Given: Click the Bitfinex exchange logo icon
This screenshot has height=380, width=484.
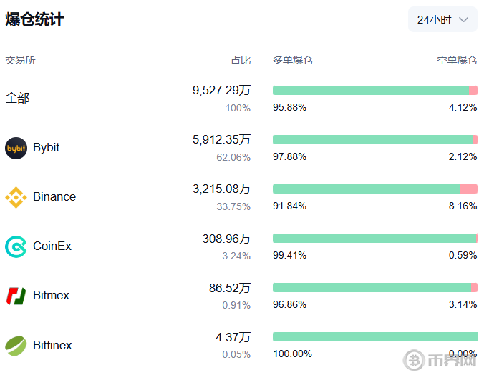Looking at the screenshot, I should point(16,346).
